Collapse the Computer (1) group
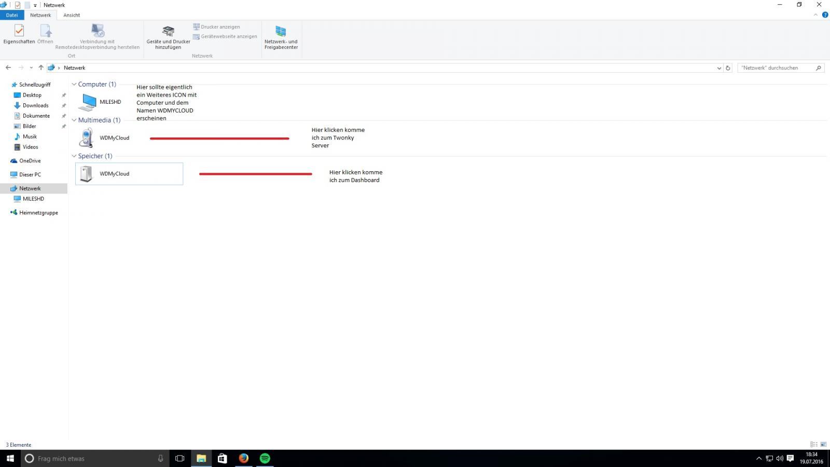Screen dimensions: 830x467 74,84
